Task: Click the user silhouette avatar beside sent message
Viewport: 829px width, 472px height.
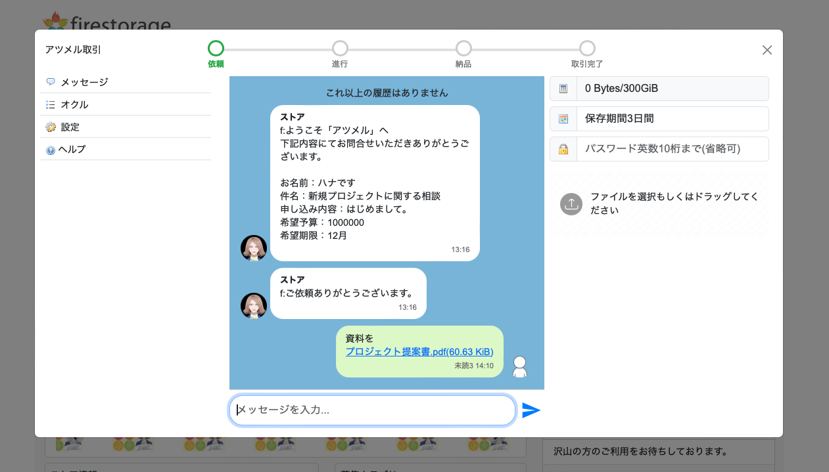Action: point(520,366)
